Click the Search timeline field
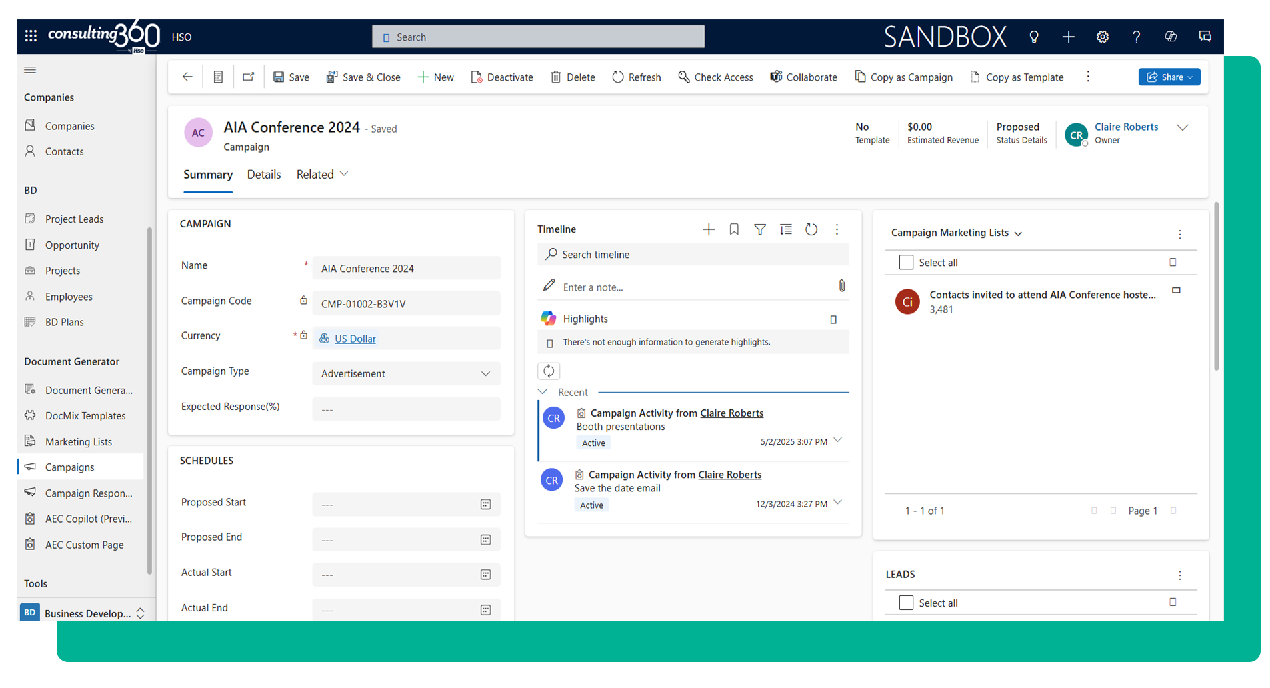The width and height of the screenshot is (1270, 688). [x=693, y=255]
